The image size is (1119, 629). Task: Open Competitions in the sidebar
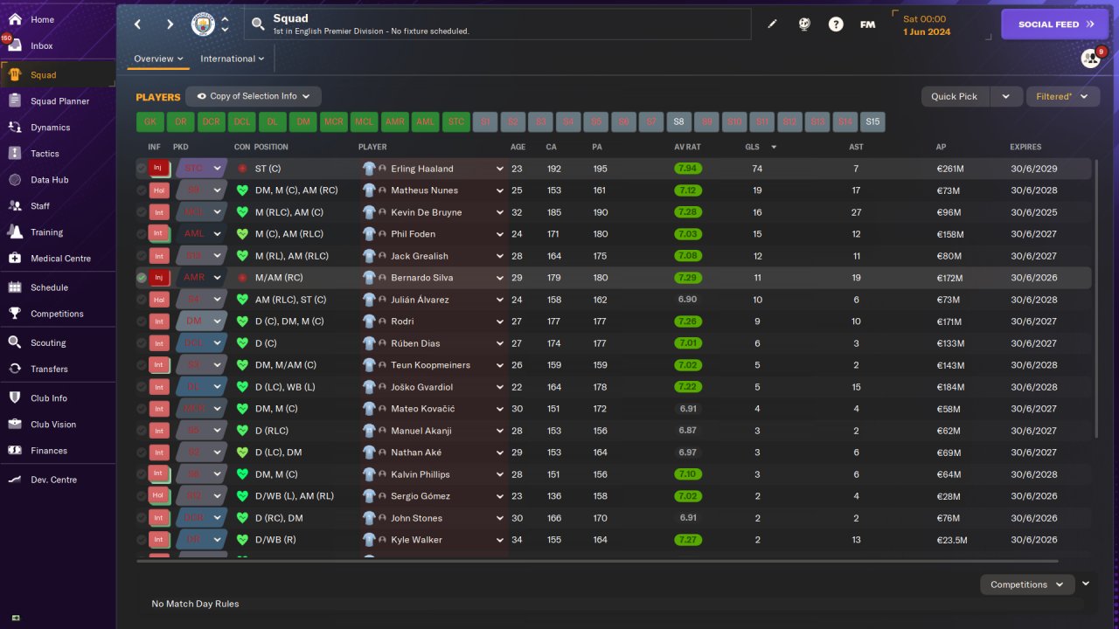58,314
